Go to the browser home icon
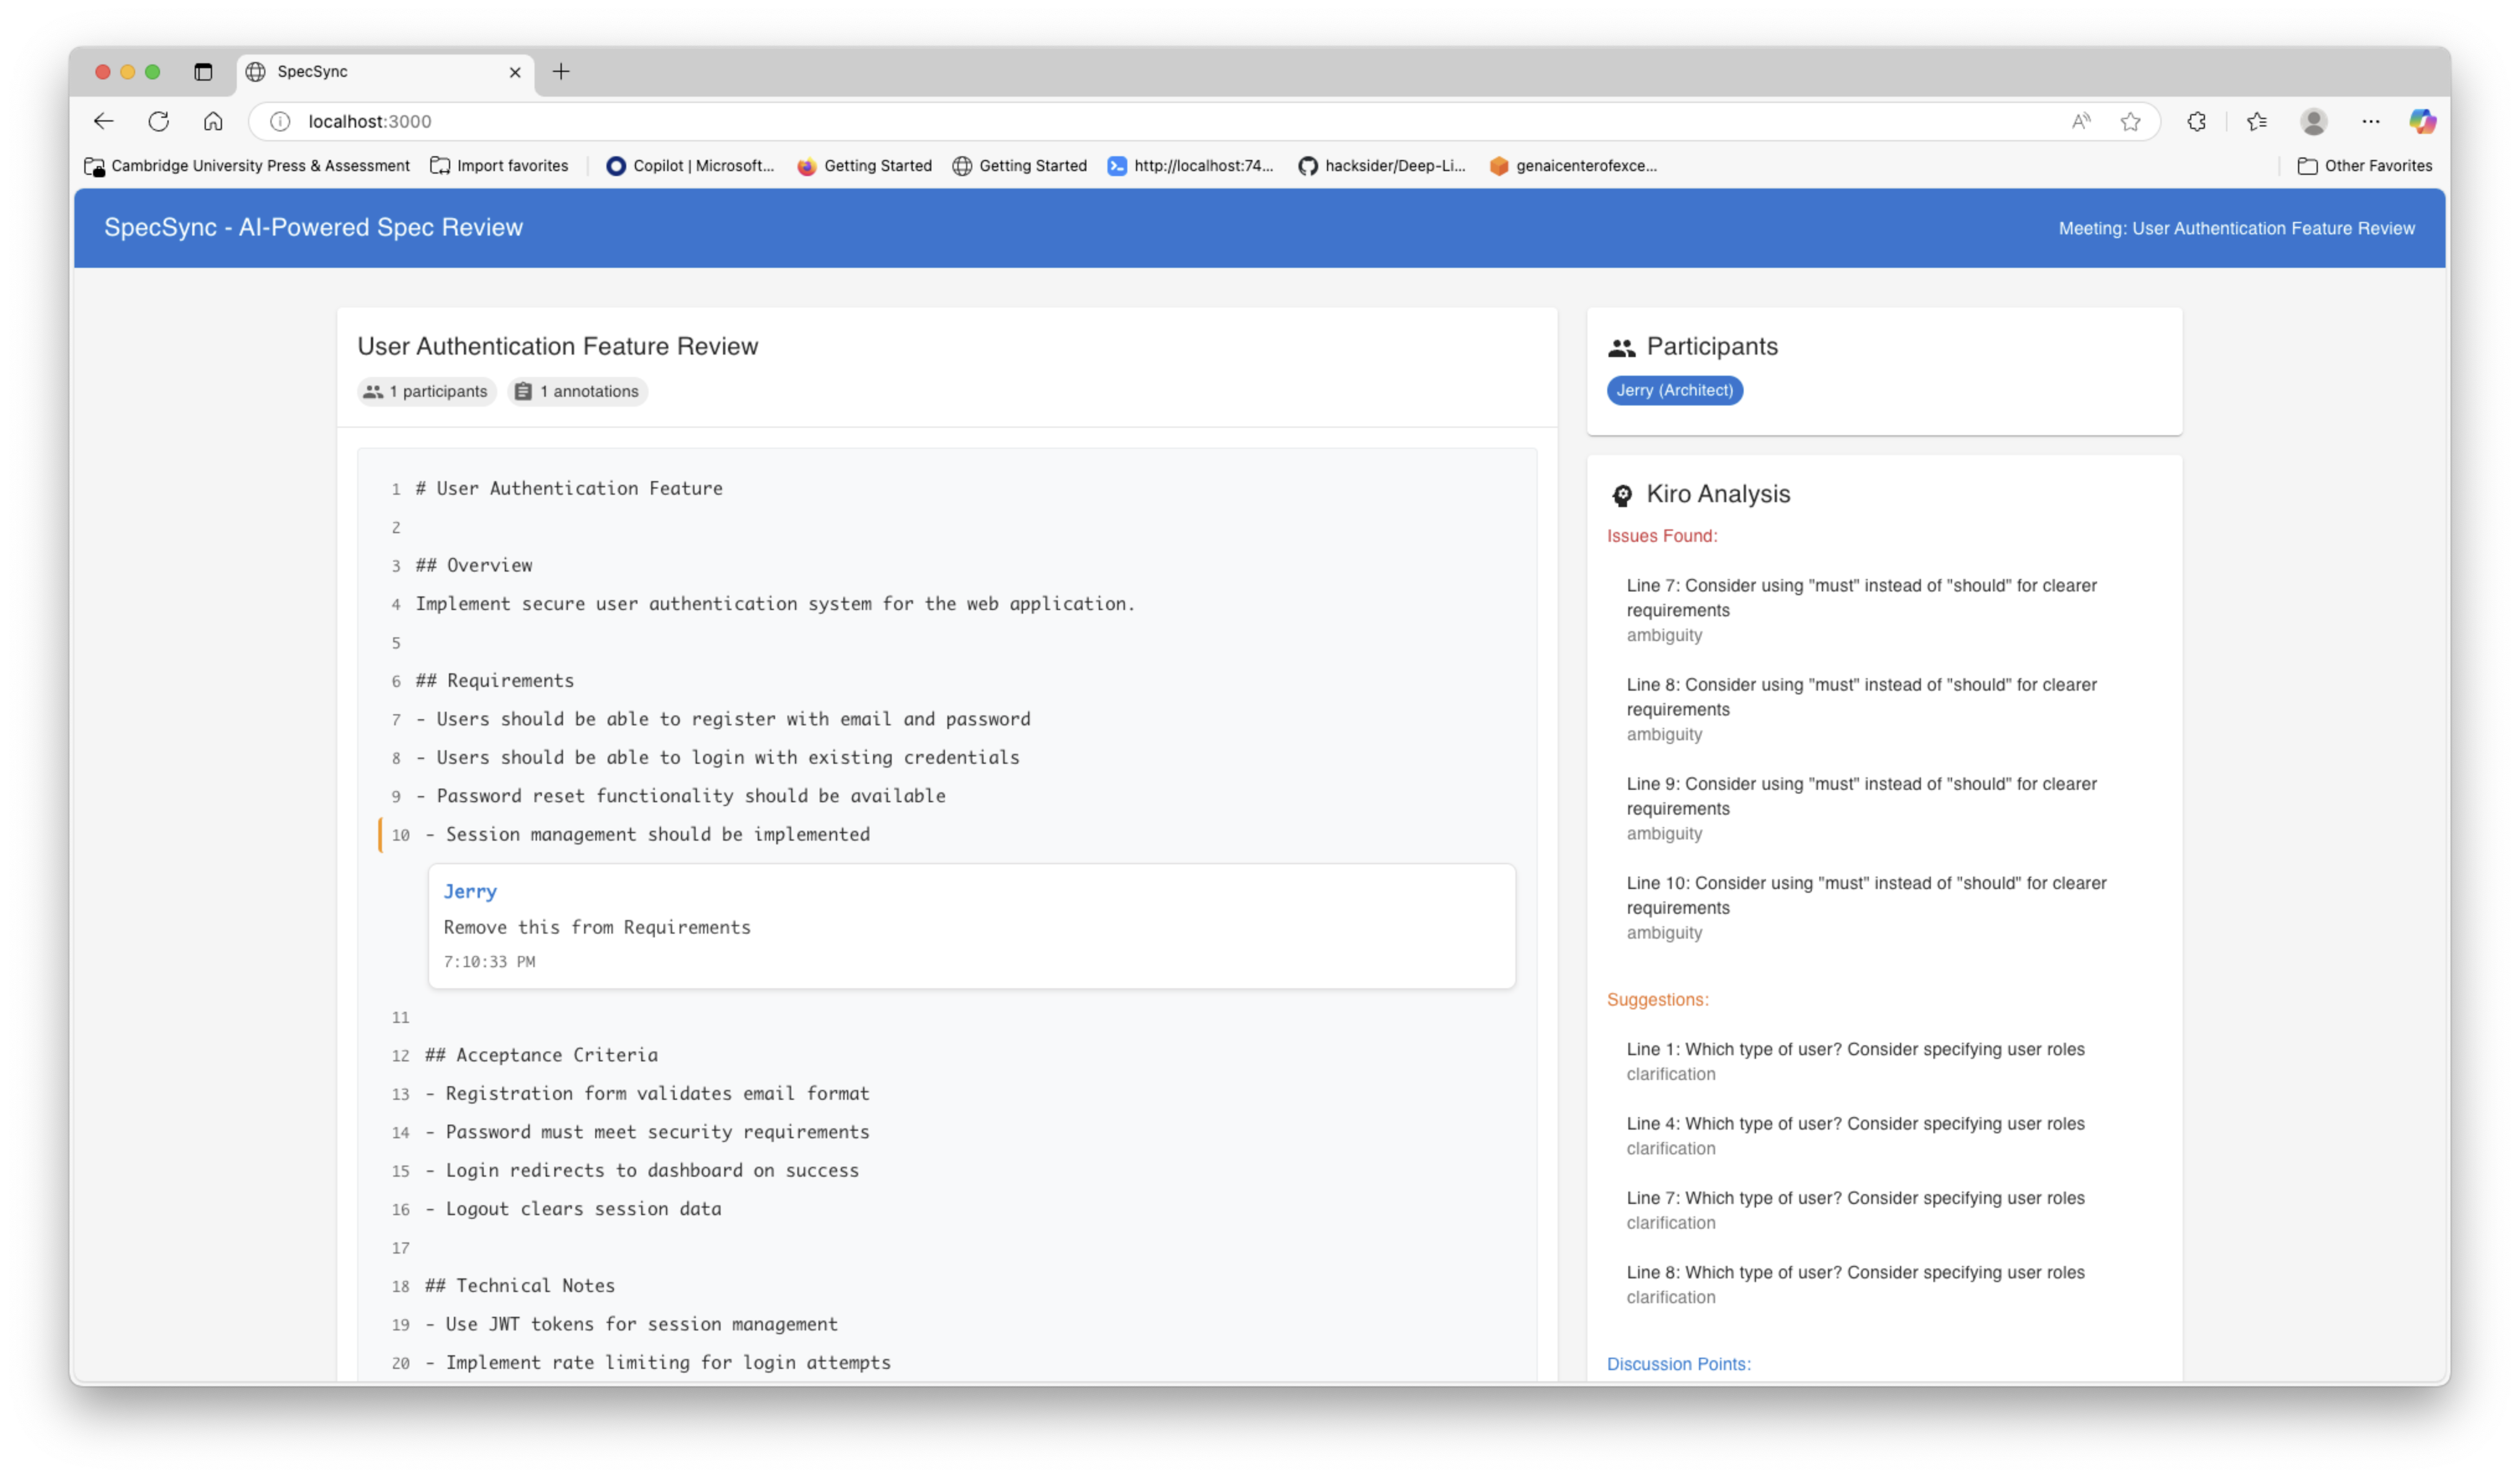2520x1478 pixels. point(213,121)
